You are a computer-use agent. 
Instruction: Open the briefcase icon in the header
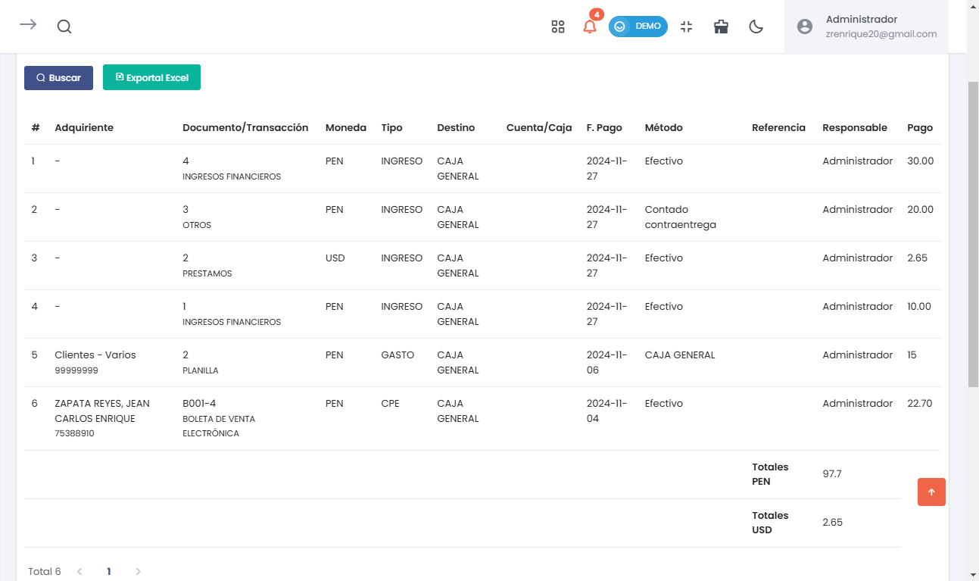point(721,27)
